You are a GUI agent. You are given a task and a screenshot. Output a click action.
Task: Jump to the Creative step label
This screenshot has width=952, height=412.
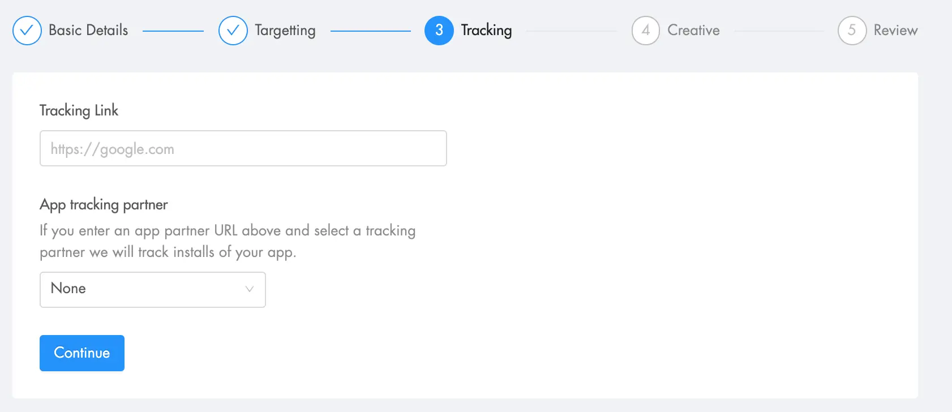coord(693,31)
